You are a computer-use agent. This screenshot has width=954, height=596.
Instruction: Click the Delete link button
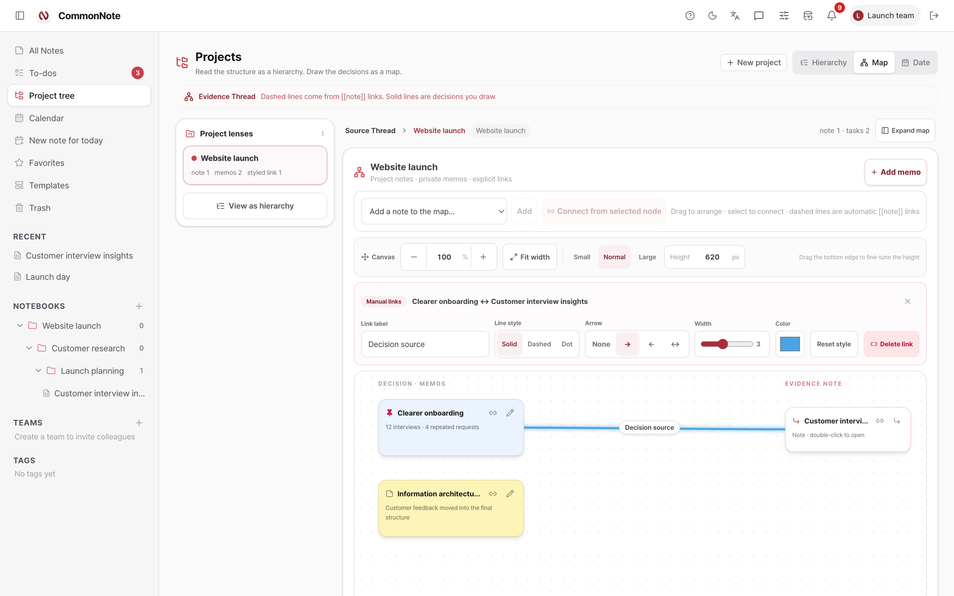pos(891,344)
